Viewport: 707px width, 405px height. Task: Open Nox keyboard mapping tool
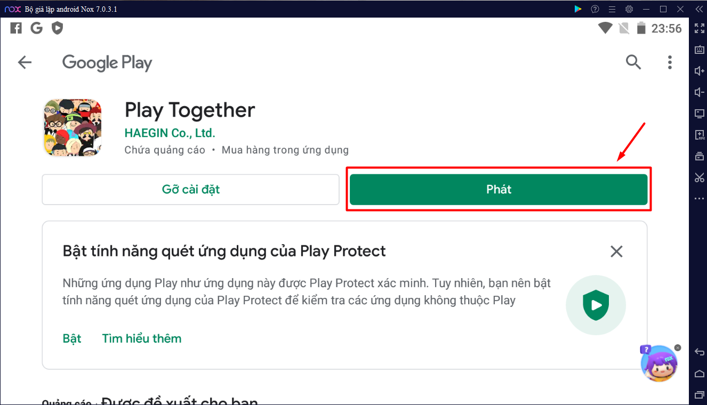[x=700, y=49]
